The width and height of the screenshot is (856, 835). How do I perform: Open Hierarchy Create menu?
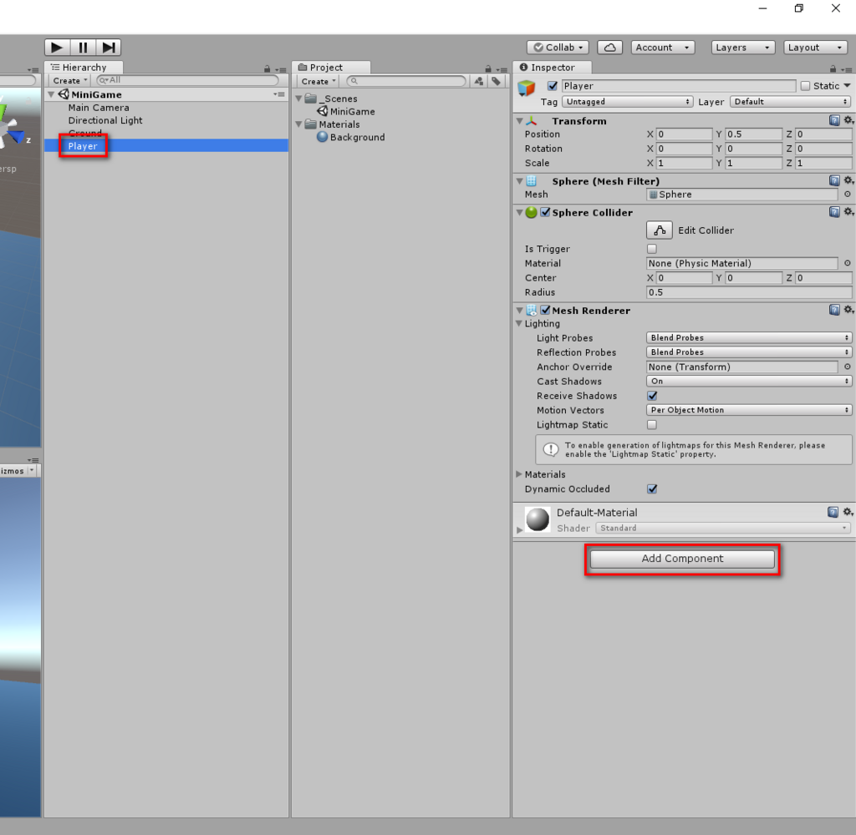point(70,81)
